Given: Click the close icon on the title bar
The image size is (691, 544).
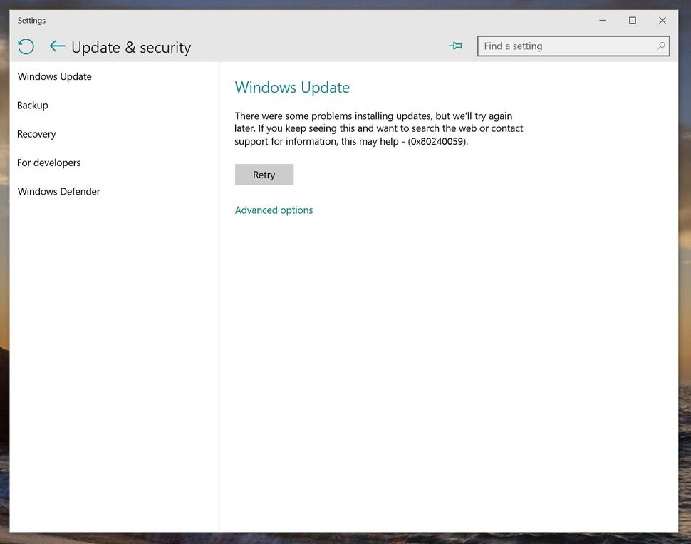Looking at the screenshot, I should pyautogui.click(x=662, y=20).
